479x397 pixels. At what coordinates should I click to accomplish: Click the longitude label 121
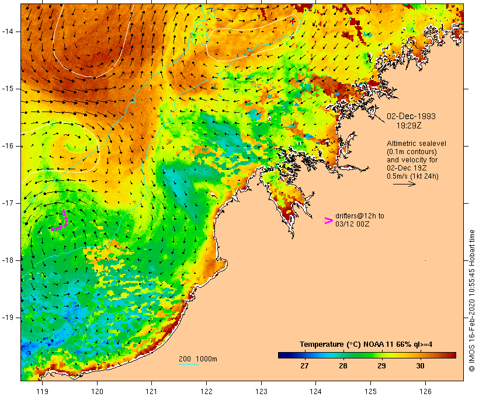point(151,391)
